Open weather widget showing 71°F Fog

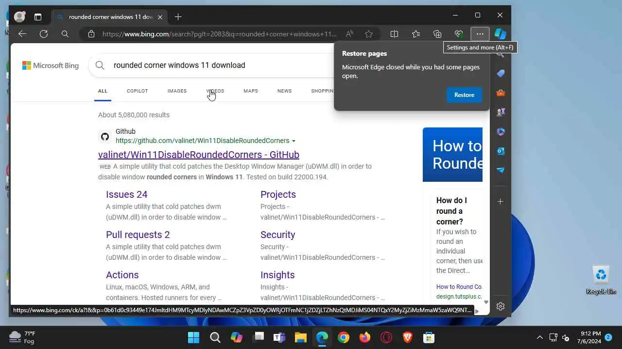22,337
